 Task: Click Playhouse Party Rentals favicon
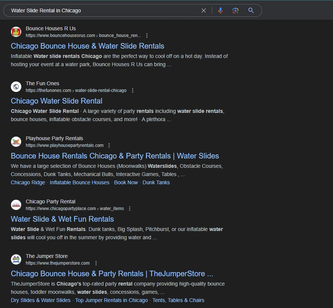(x=16, y=142)
